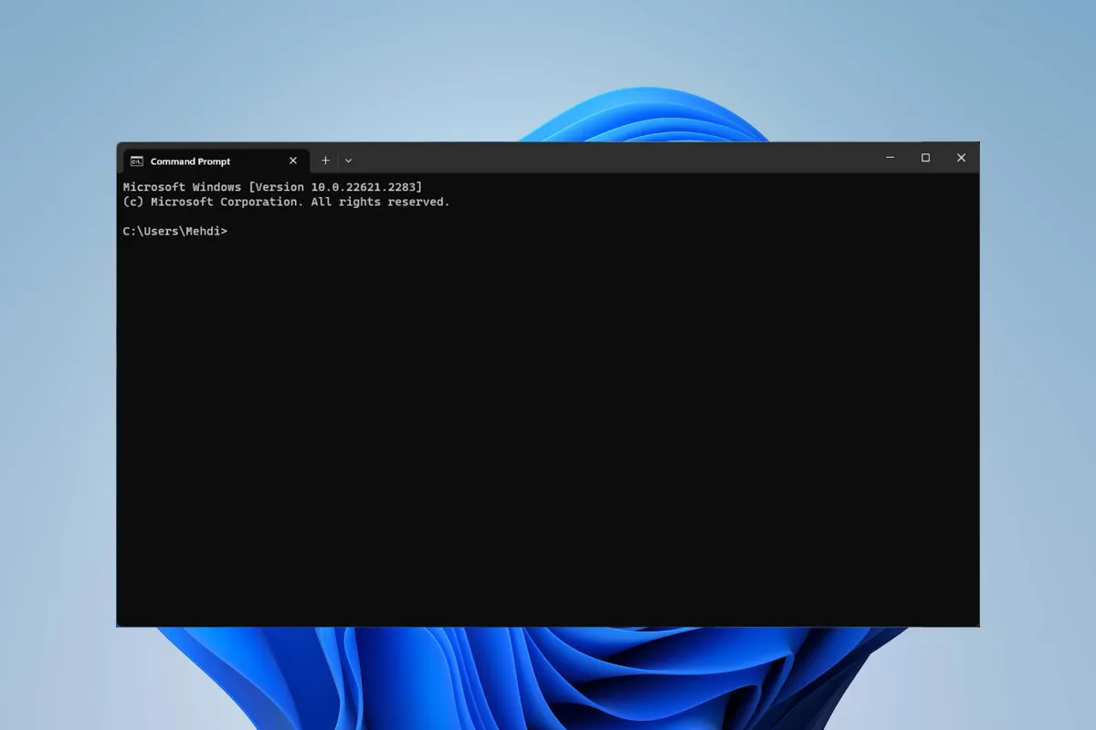The width and height of the screenshot is (1096, 730).
Task: Open a new tab with the plus button
Action: [325, 161]
